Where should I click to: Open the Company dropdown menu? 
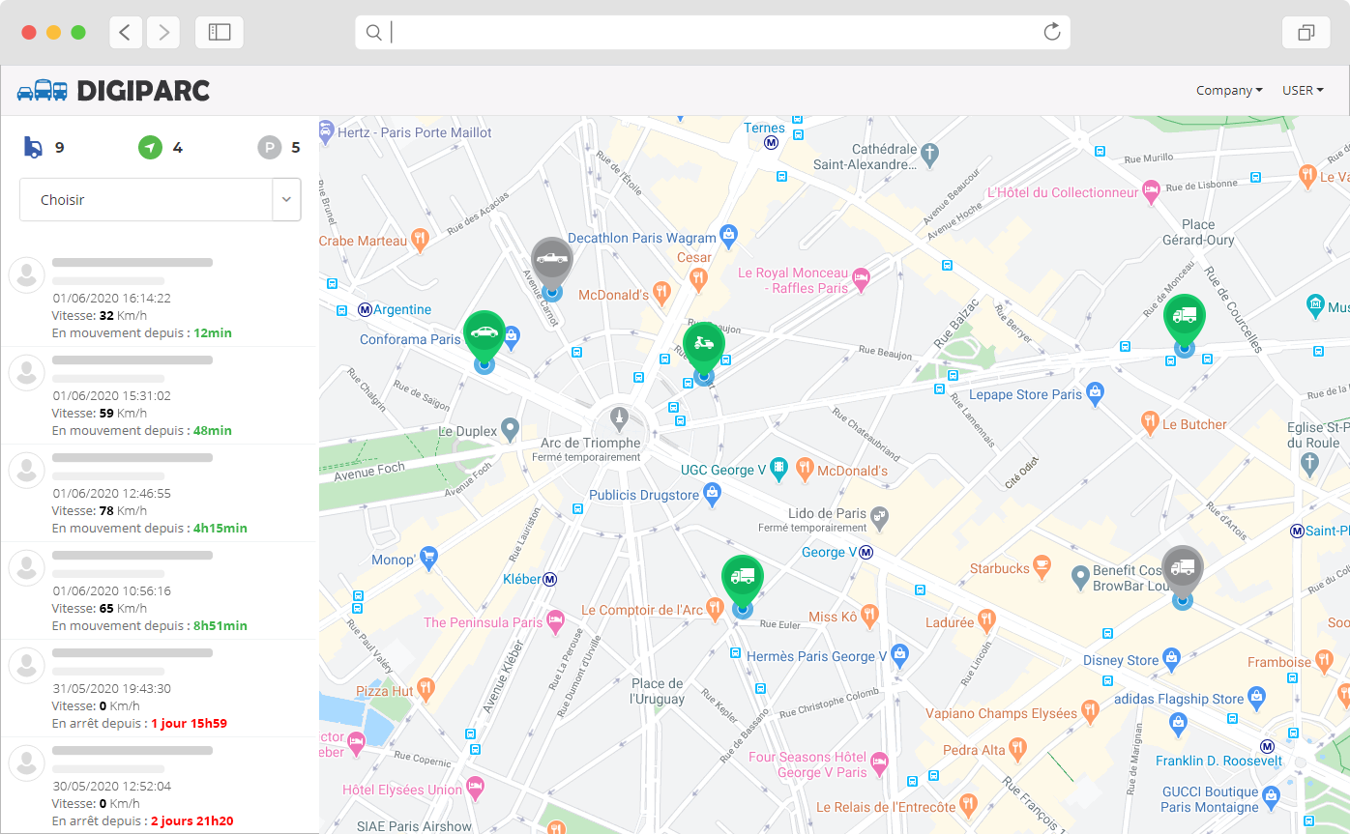coord(1229,90)
